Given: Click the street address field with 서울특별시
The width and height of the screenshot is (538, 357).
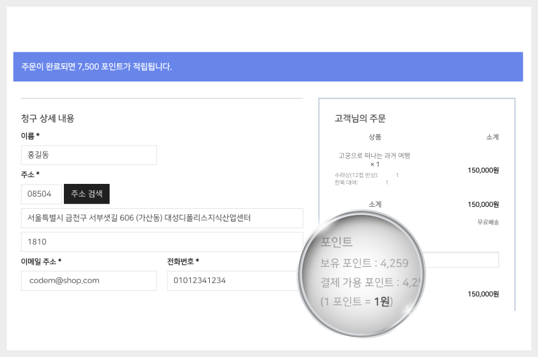Looking at the screenshot, I should point(161,218).
